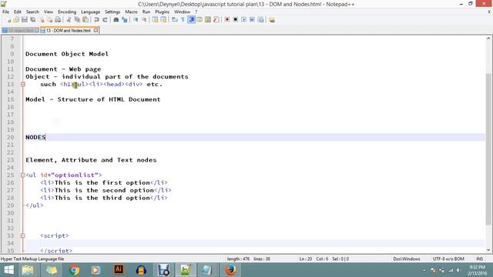Open the ? help menu

[196, 12]
